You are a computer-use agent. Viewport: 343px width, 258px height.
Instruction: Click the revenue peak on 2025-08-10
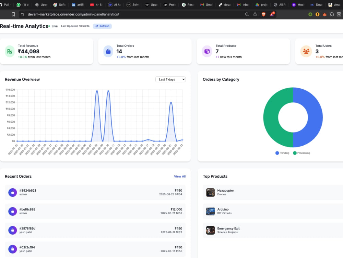click(x=108, y=91)
